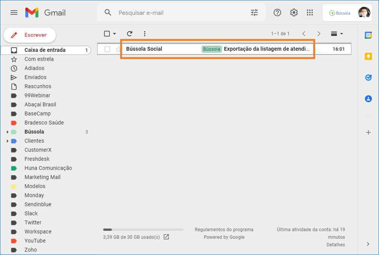Screen dimensions: 379x255
Task: Open the input/density toggle dropdown
Action: pyautogui.click(x=337, y=34)
